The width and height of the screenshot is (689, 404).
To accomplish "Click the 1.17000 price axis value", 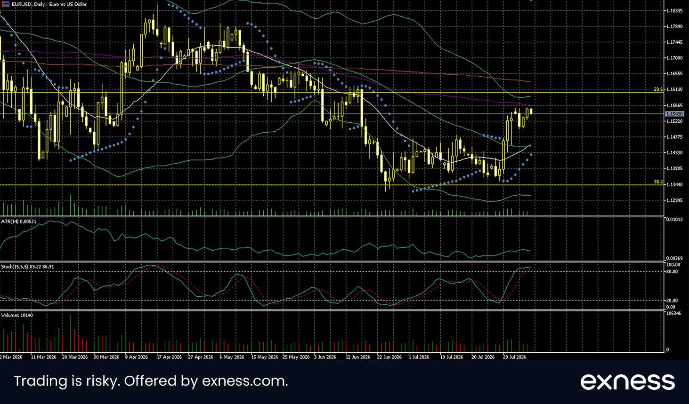I will [674, 58].
